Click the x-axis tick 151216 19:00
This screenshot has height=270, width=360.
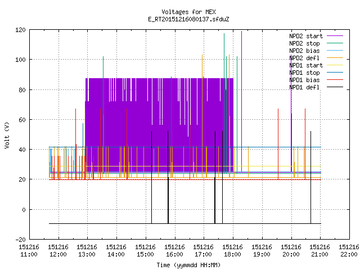(x=262, y=251)
